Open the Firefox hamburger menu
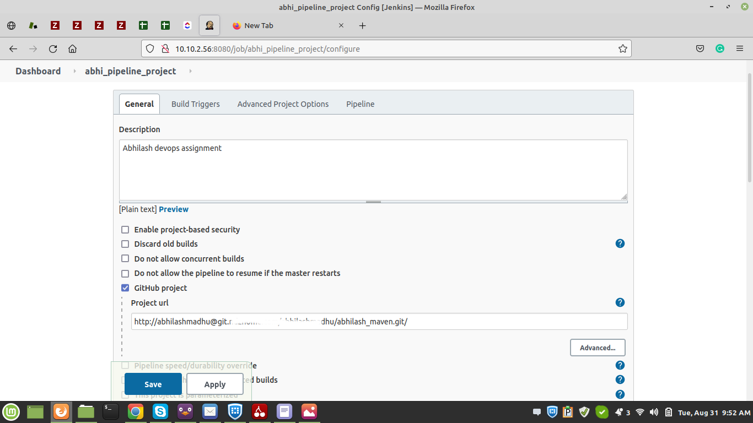Viewport: 753px width, 423px height. point(740,48)
